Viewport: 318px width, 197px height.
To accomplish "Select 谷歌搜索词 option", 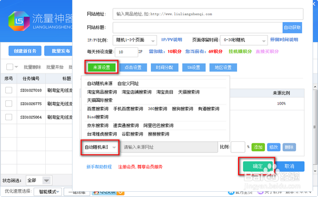I will pyautogui.click(x=132, y=134).
